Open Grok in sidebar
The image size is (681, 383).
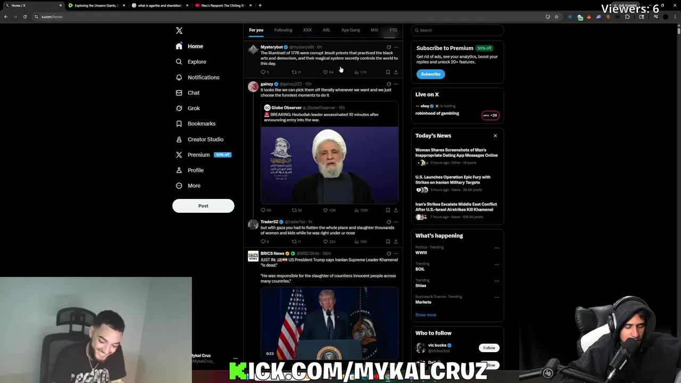click(188, 108)
